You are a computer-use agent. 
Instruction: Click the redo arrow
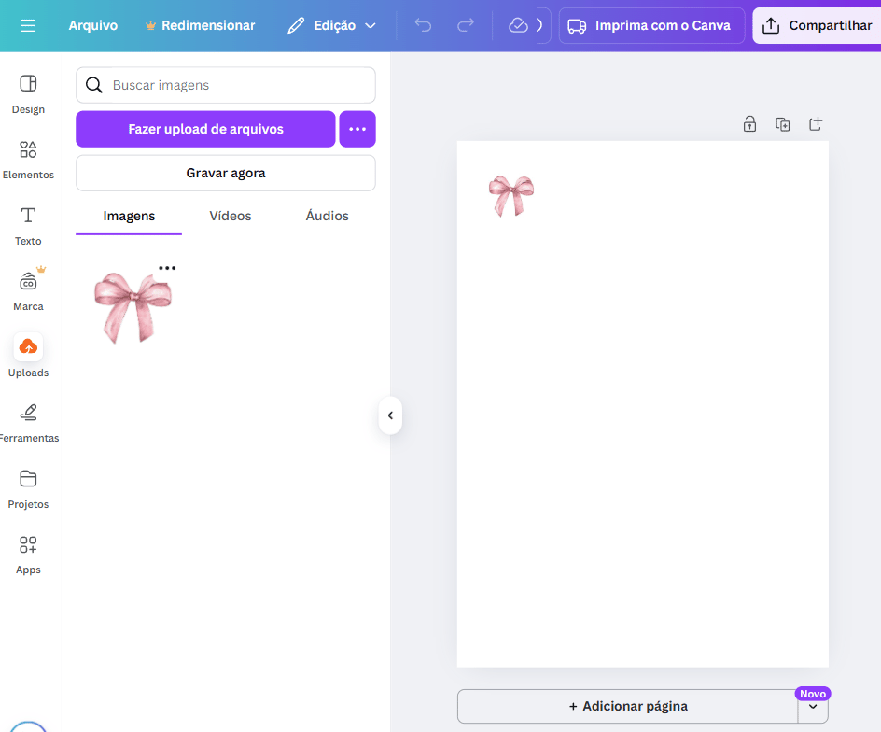pyautogui.click(x=466, y=25)
